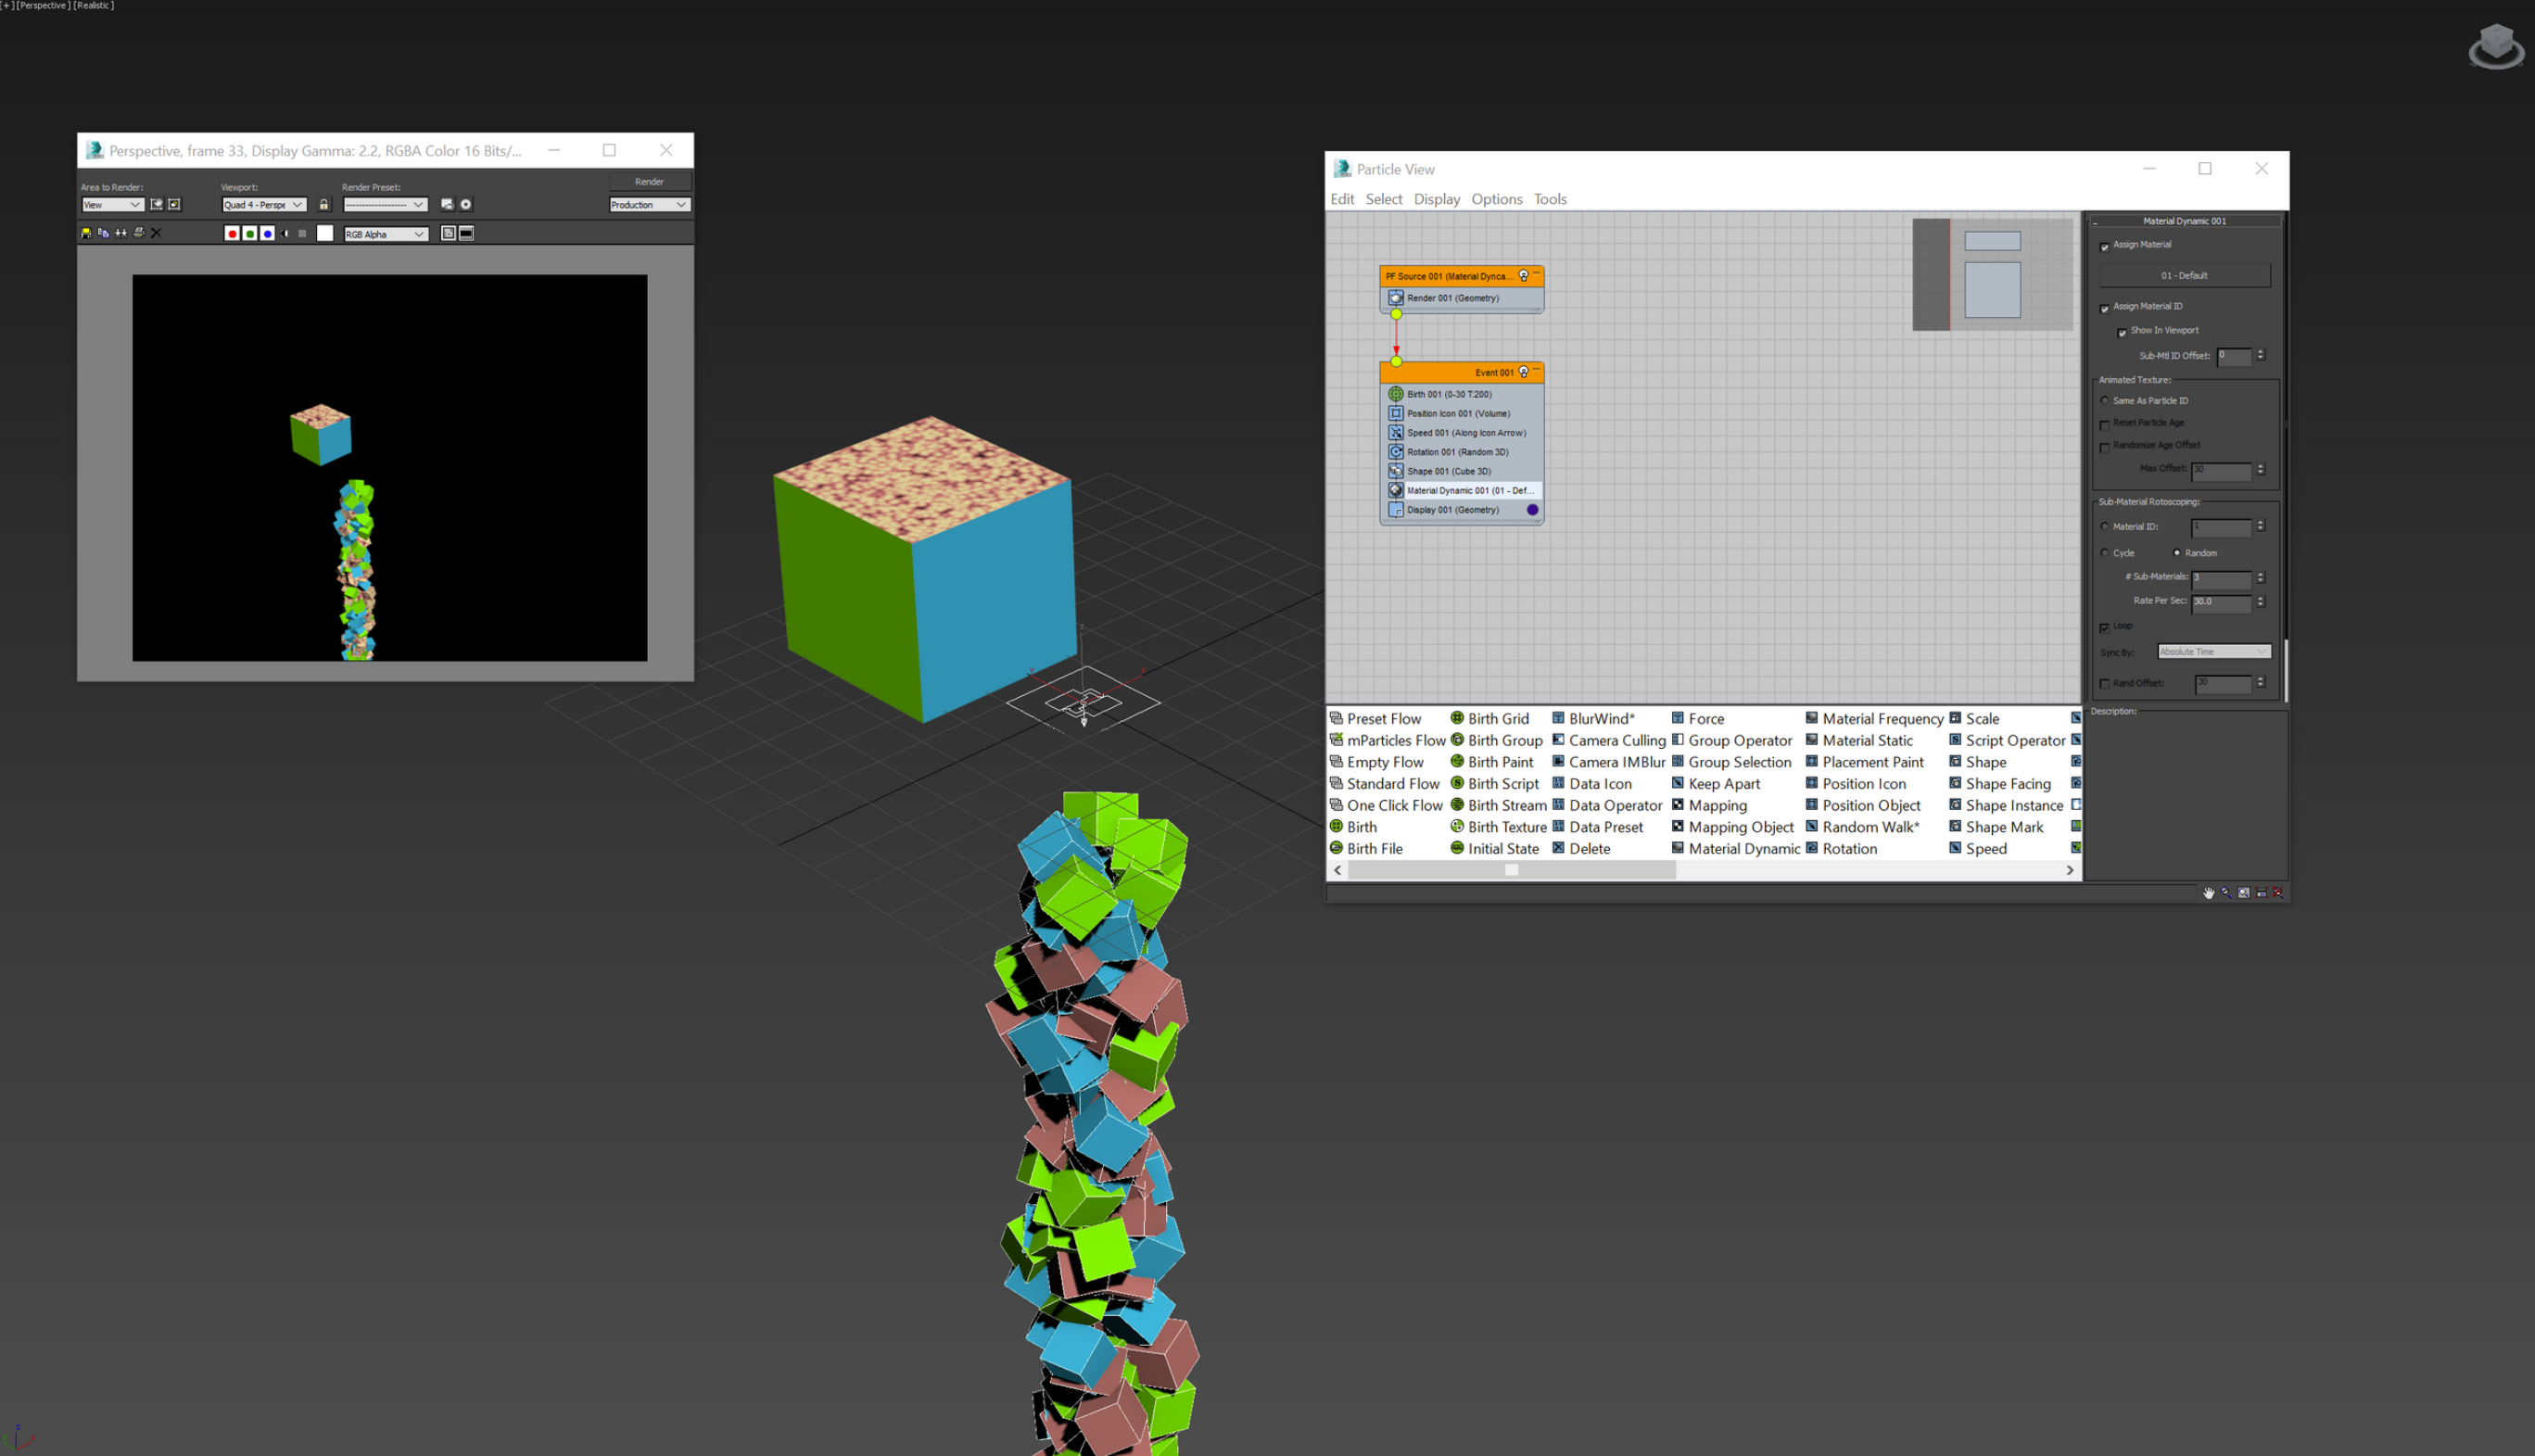Open the Production render mode dropdown
This screenshot has height=1456, width=2535.
tap(649, 204)
